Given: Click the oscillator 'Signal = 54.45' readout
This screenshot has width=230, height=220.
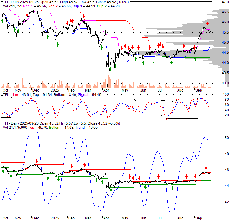Looking at the screenshot, I should (89, 95).
